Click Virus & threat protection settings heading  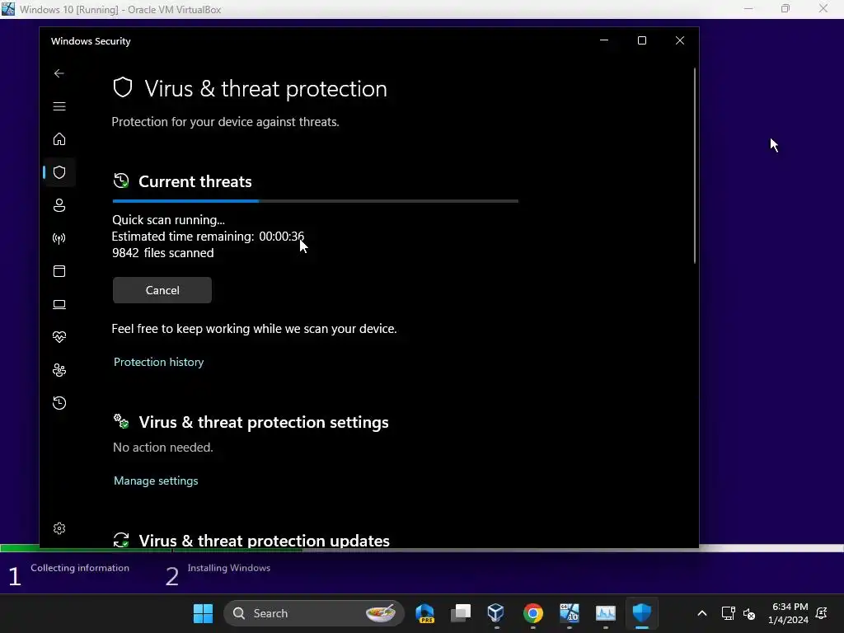(264, 422)
